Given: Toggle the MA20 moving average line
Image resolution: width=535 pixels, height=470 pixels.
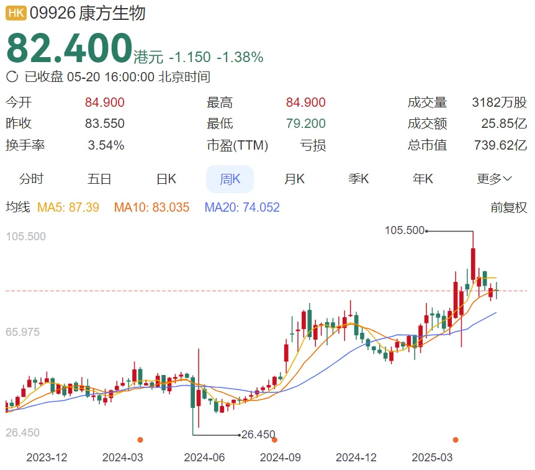Looking at the screenshot, I should pyautogui.click(x=242, y=207).
